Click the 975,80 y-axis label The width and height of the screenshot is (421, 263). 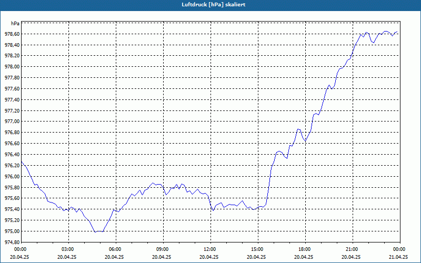pos(12,188)
